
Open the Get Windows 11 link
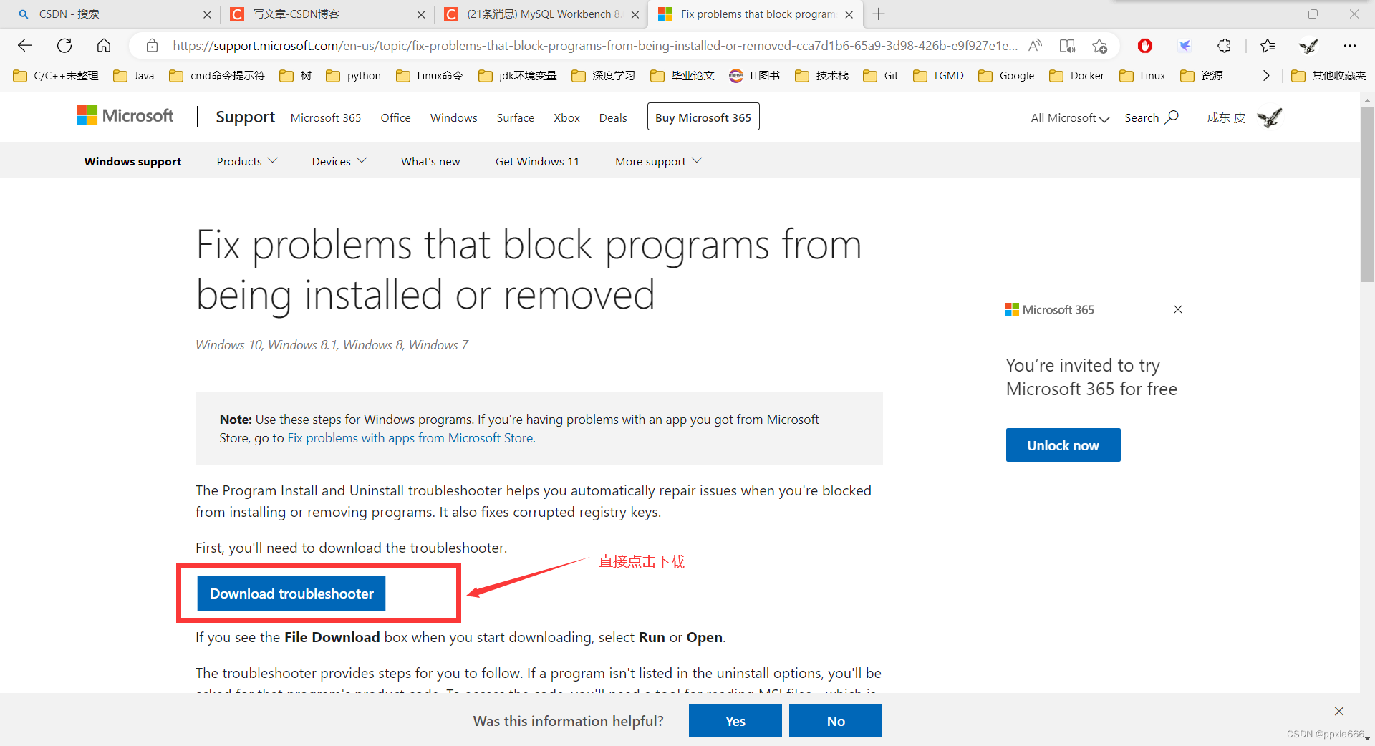tap(537, 161)
